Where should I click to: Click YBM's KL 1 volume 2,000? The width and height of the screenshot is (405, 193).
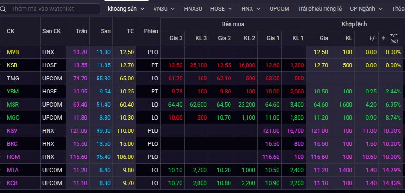pyautogui.click(x=297, y=92)
